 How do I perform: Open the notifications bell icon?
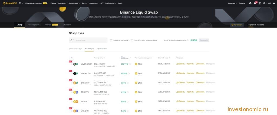(255, 3)
